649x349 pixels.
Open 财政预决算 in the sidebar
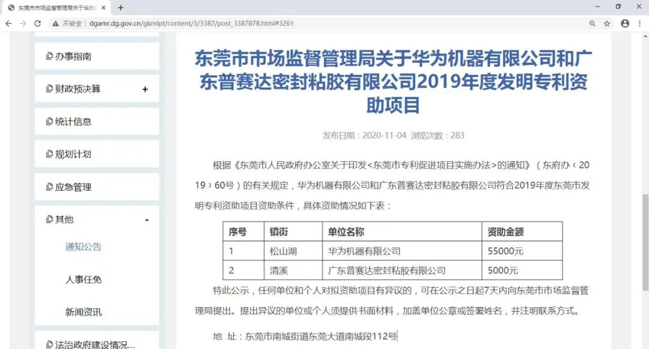(97, 89)
